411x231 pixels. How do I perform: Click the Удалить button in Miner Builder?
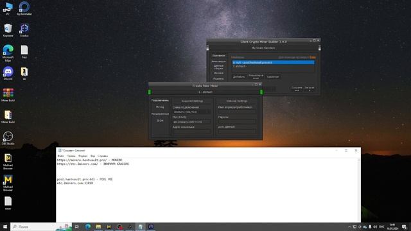tap(272, 77)
